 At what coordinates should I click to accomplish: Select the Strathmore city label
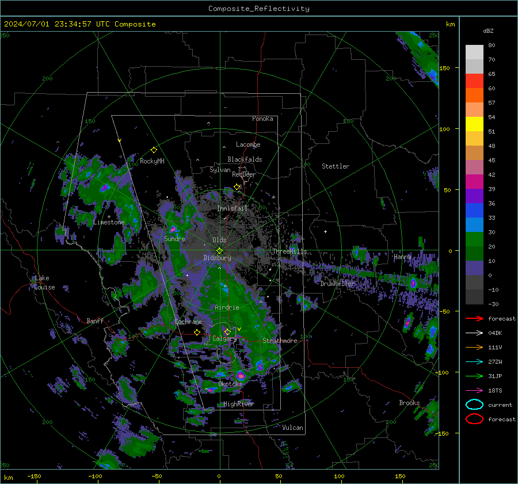(x=280, y=341)
